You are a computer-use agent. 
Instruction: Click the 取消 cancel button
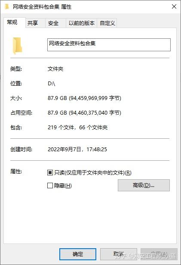[119, 254]
